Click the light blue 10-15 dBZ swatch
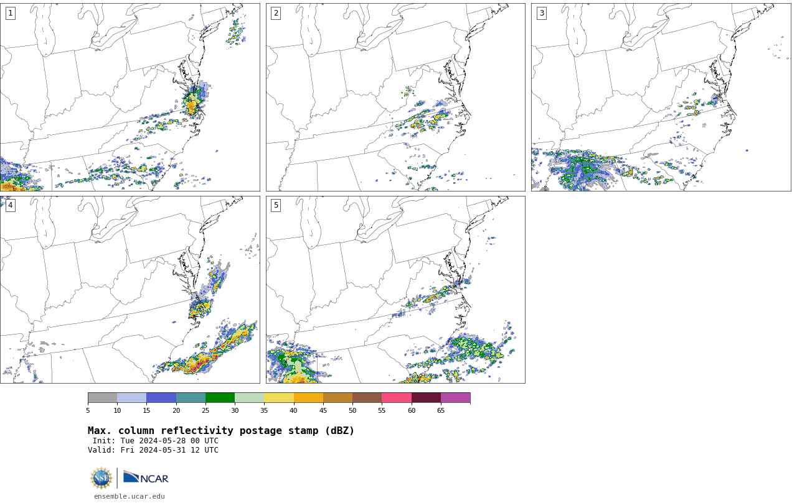Screen dimensions: 797x503 click(131, 398)
